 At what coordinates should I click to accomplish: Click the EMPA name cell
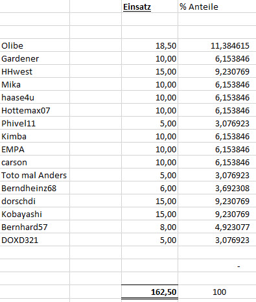[35, 149]
